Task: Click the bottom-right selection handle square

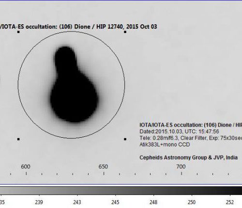Action: tap(125, 139)
